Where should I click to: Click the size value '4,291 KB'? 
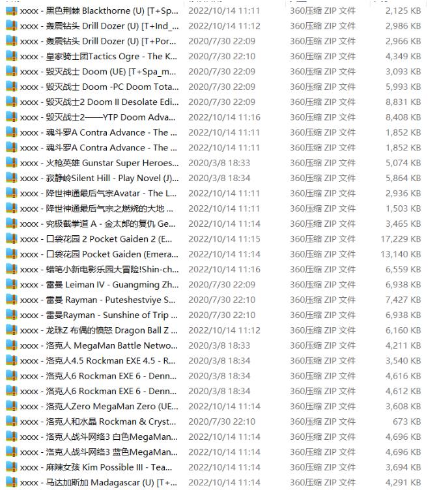403,482
